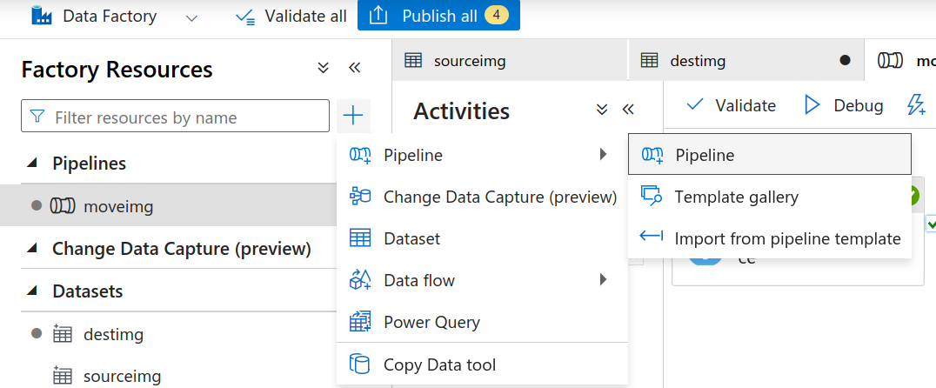The width and height of the screenshot is (936, 388).
Task: Choose Power Query from the add menu
Action: [482, 323]
